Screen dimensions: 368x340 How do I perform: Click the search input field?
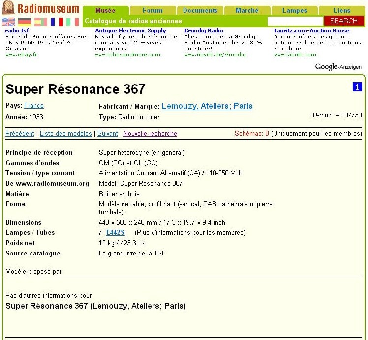coord(295,21)
